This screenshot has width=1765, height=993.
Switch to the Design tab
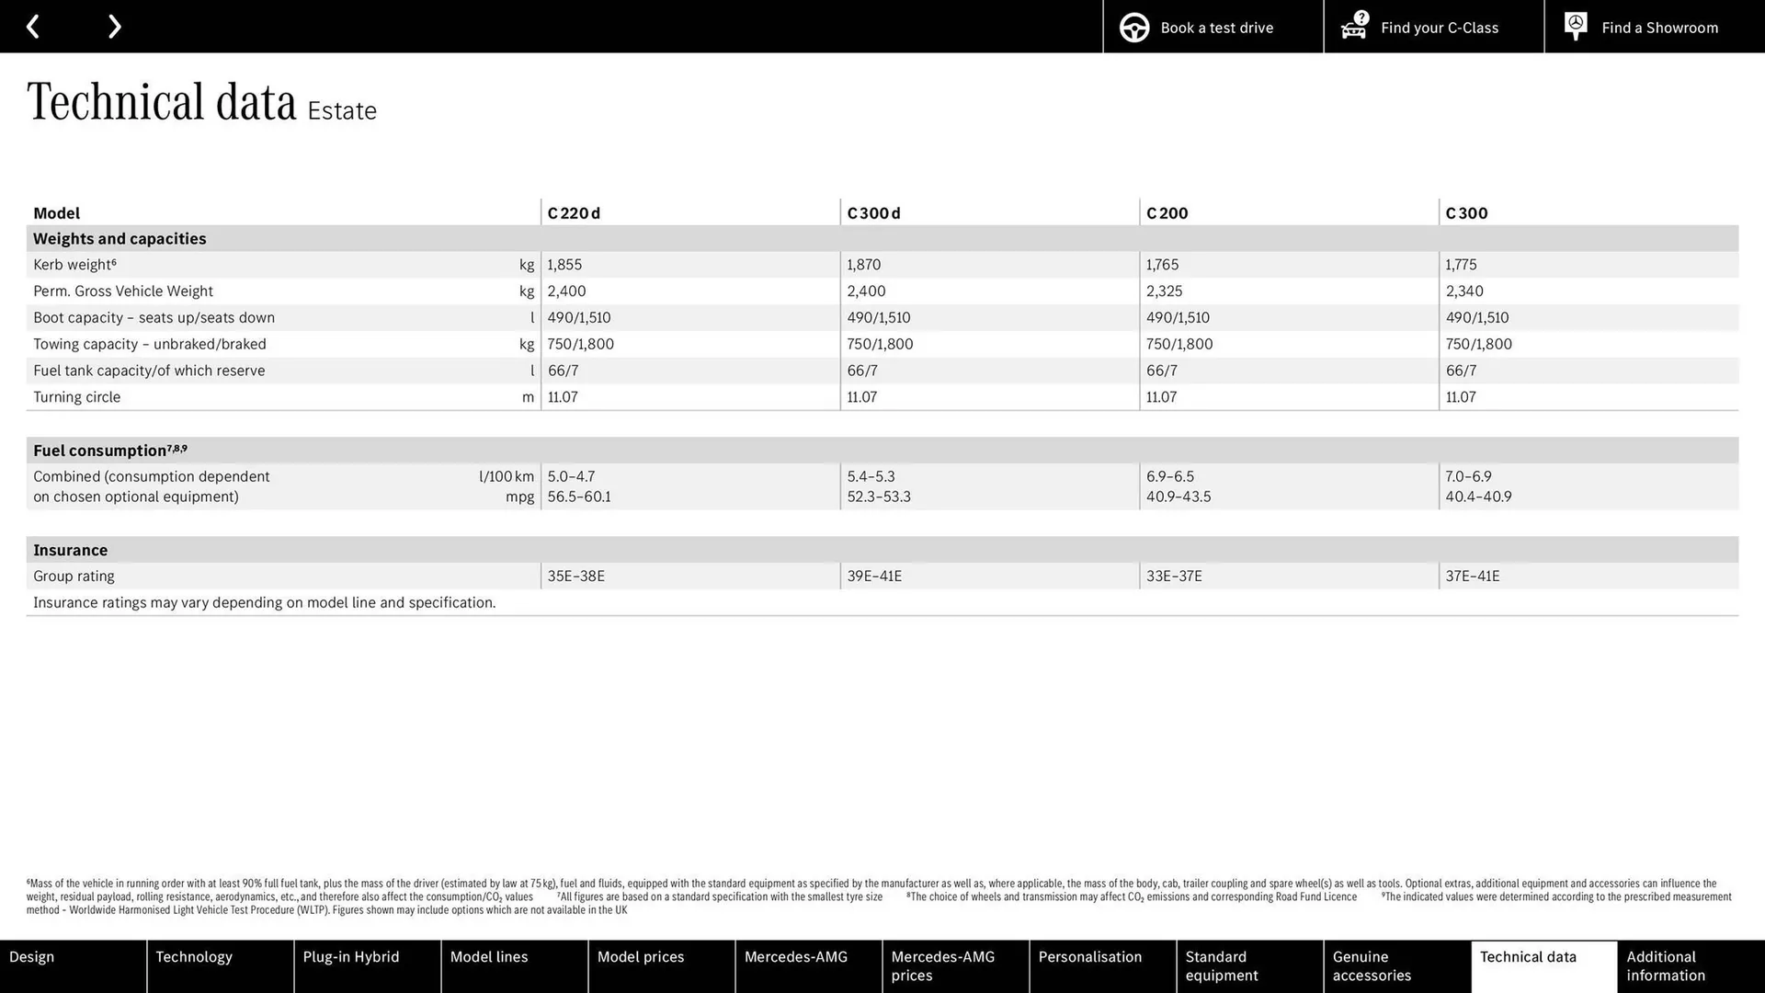tap(73, 965)
